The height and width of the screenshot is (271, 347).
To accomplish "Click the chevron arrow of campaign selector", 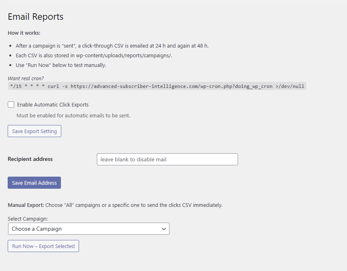I will pyautogui.click(x=164, y=229).
